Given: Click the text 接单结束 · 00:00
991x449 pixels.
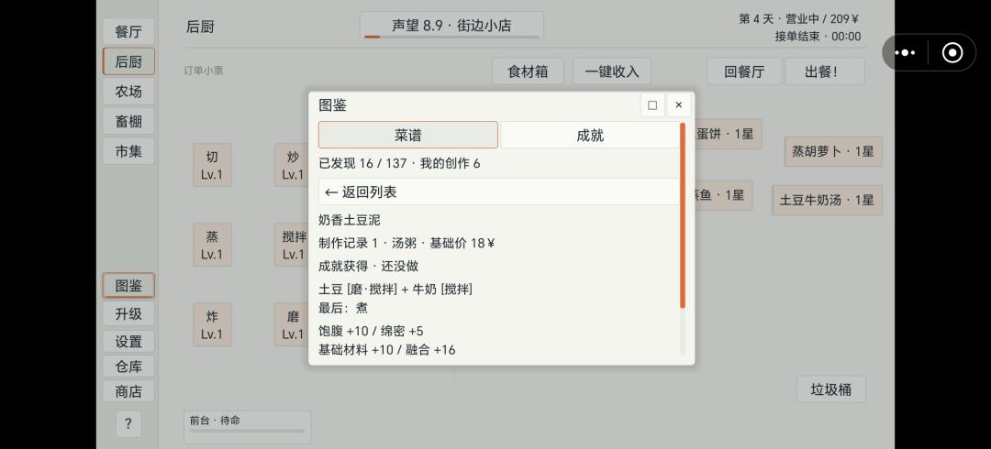Looking at the screenshot, I should (818, 37).
